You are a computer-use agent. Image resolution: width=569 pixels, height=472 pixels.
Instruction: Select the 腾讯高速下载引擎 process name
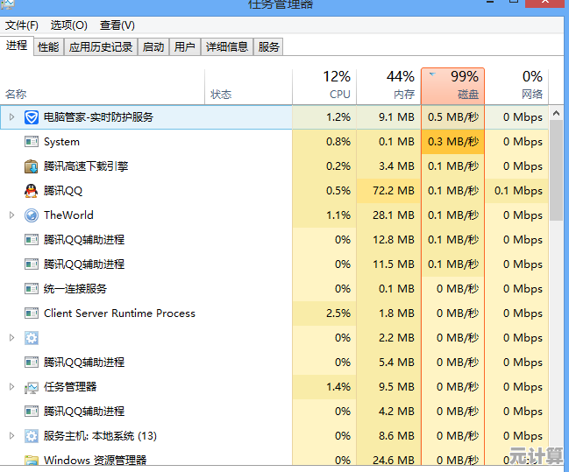pos(86,166)
